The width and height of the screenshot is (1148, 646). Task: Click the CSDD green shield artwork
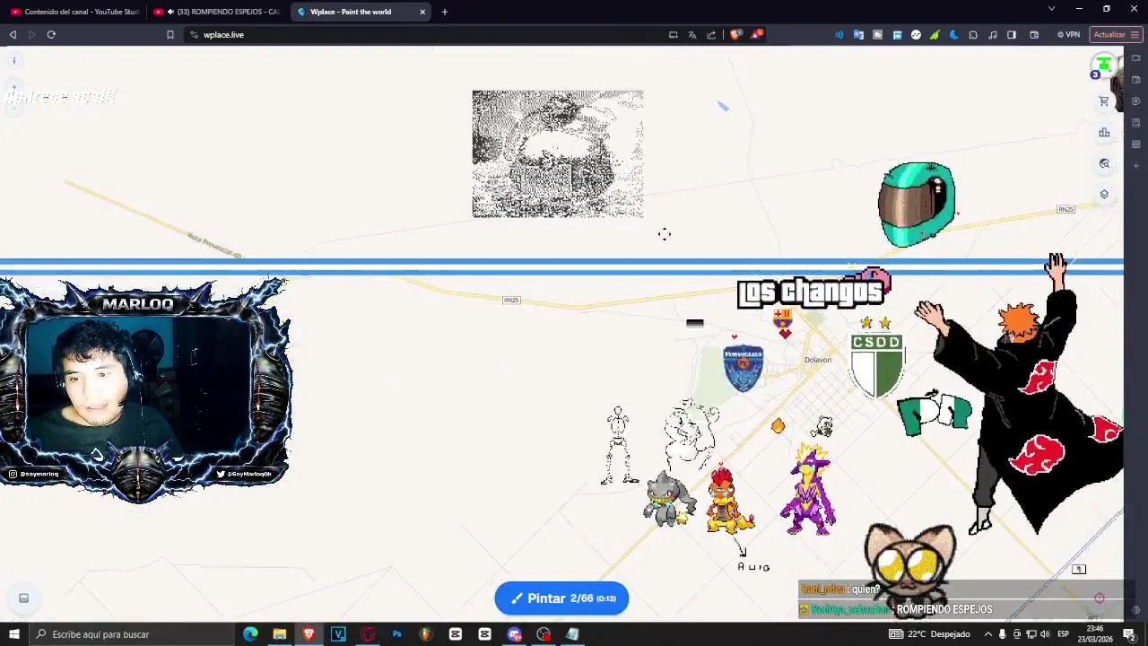coord(877,365)
